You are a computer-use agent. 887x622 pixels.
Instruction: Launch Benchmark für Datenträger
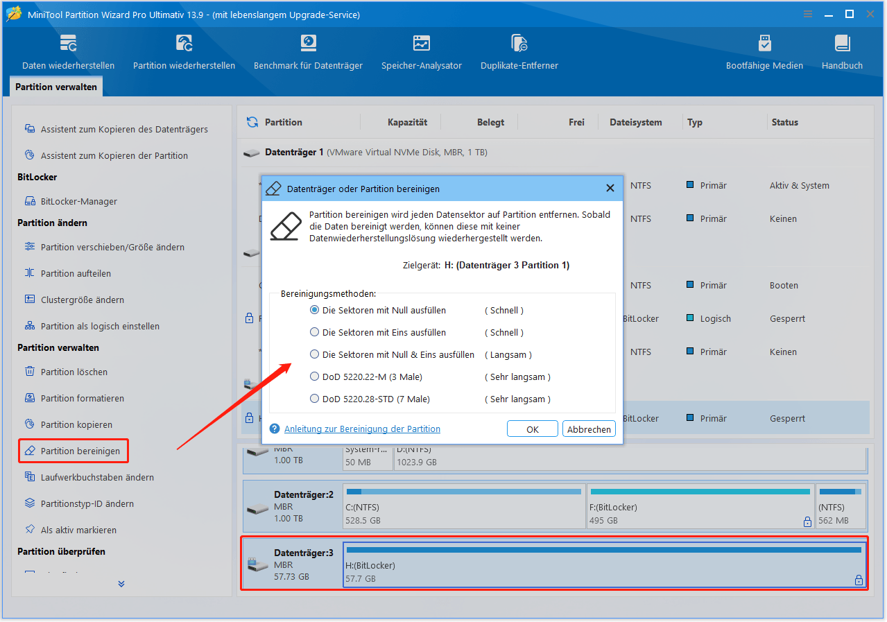tap(308, 52)
